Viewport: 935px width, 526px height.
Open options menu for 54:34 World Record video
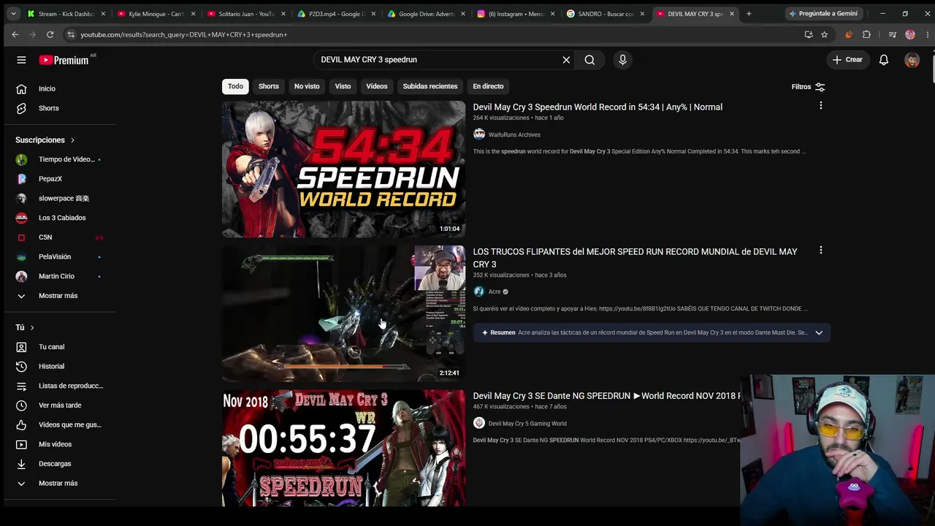tap(820, 106)
